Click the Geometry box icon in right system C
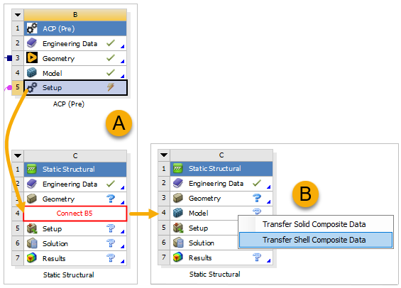Screen dimensions: 401x288 178,198
